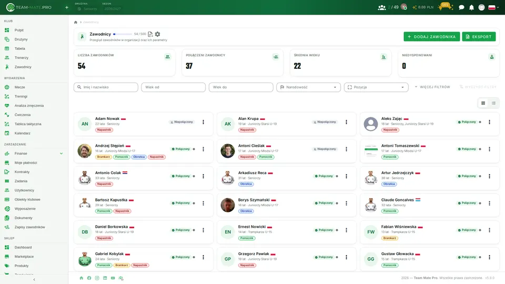Click the document icon beside 54/500

tap(150, 34)
